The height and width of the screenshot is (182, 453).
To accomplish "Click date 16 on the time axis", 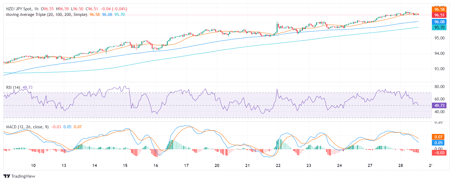I will pos(156,166).
